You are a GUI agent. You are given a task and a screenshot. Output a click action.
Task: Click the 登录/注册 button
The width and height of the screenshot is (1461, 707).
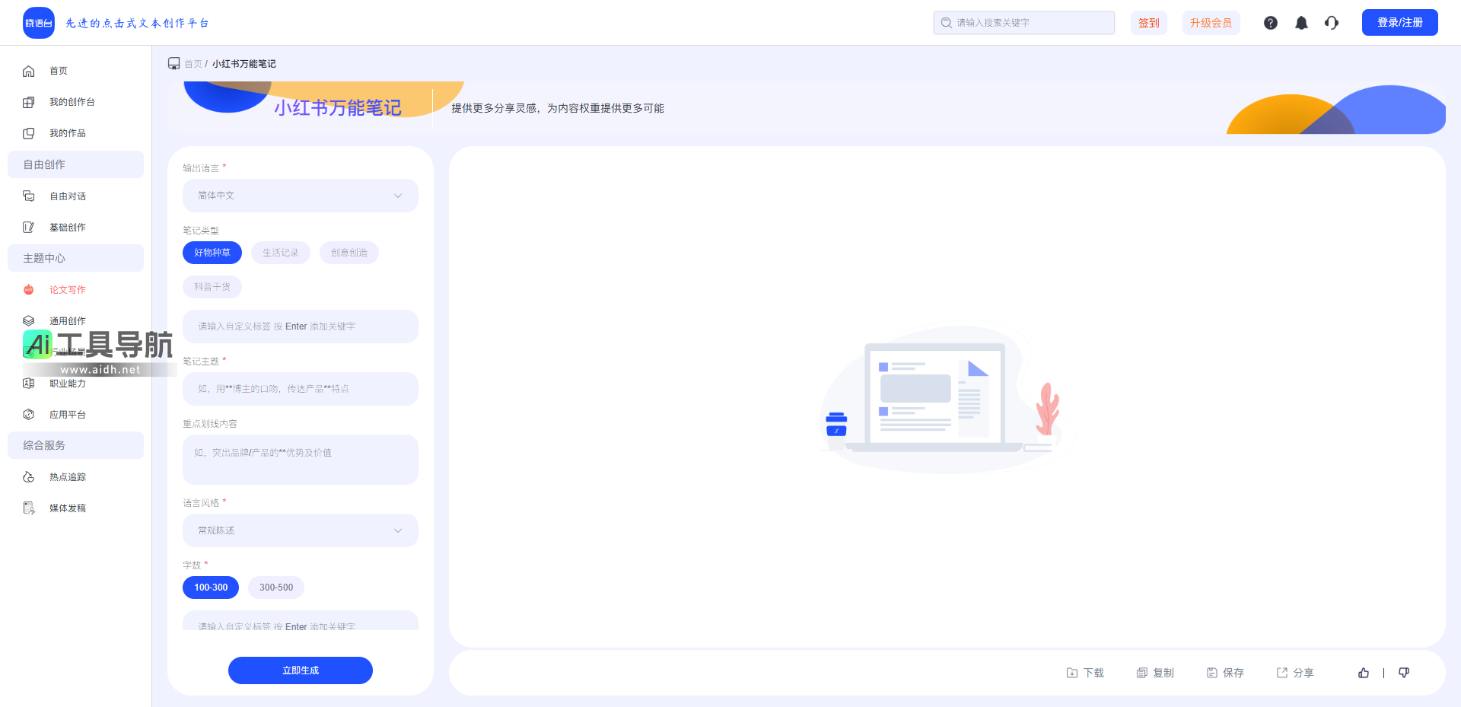click(1399, 23)
